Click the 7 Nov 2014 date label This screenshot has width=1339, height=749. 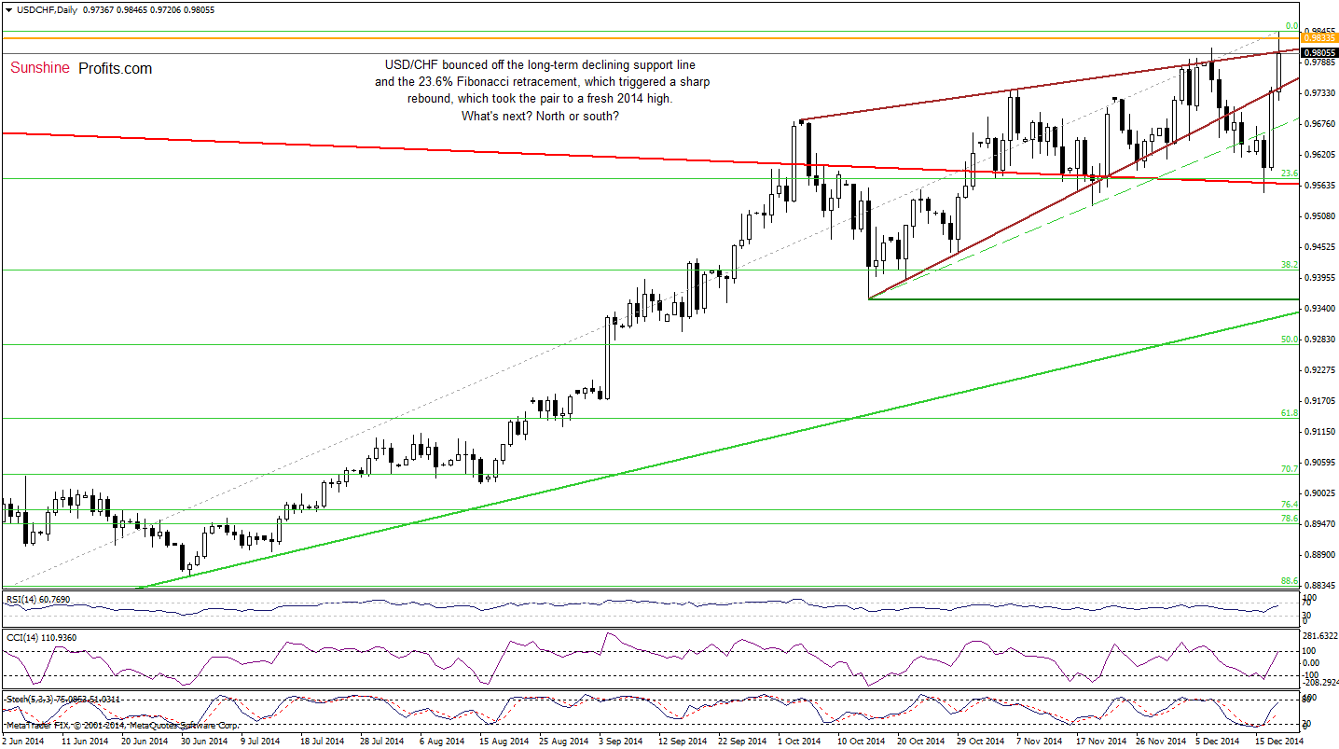click(1041, 741)
